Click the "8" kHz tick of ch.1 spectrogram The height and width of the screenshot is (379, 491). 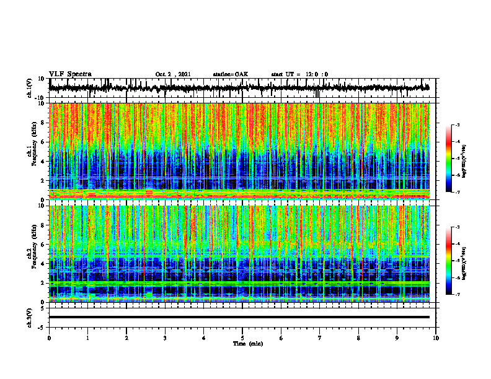pos(43,123)
